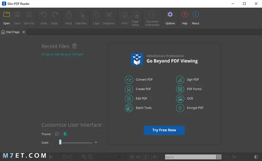Click in the Search field
262x161 pixels.
pyautogui.click(x=191, y=157)
